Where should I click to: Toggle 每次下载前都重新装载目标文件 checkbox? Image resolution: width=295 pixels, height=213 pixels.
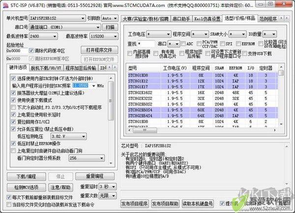click(x=9, y=197)
